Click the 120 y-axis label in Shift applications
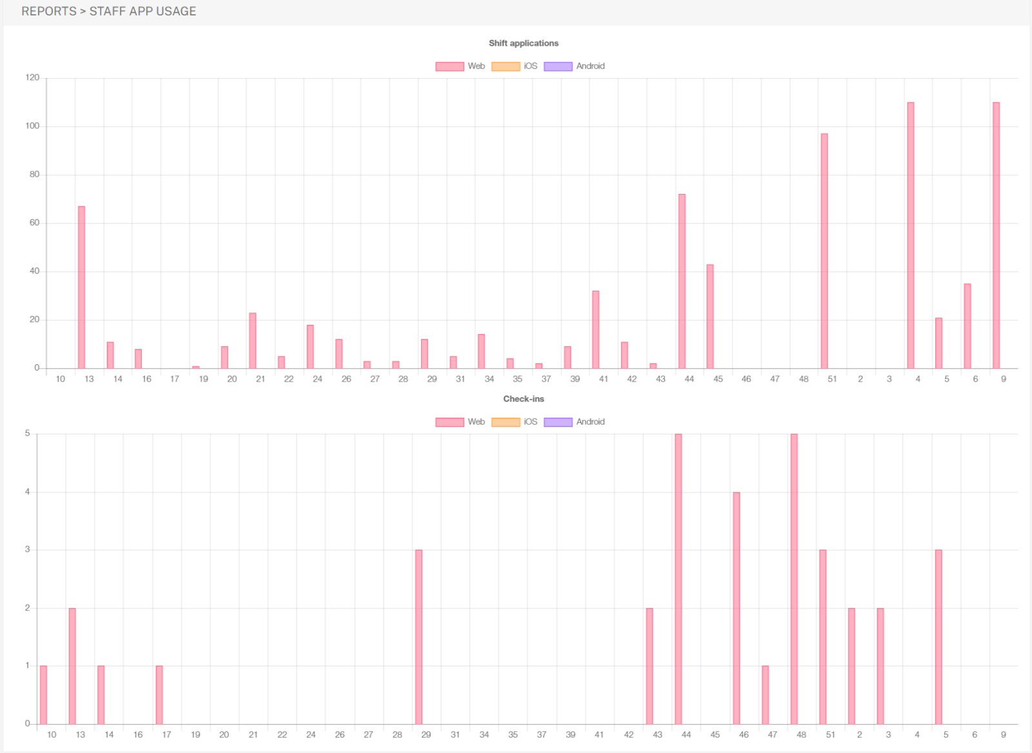Screen dimensions: 1032x753 point(32,77)
